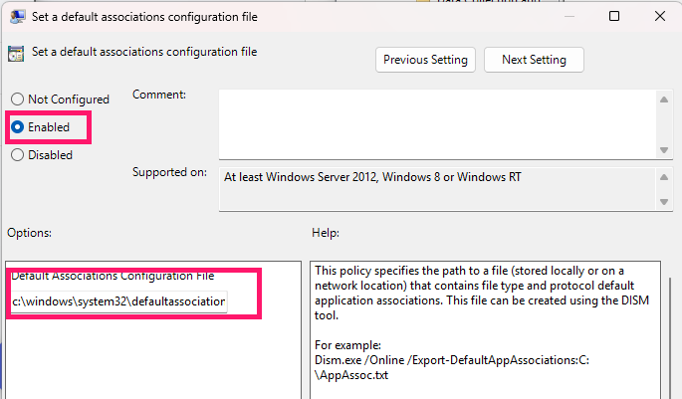Click the Supported on box down arrow
The image size is (682, 399).
tap(664, 202)
